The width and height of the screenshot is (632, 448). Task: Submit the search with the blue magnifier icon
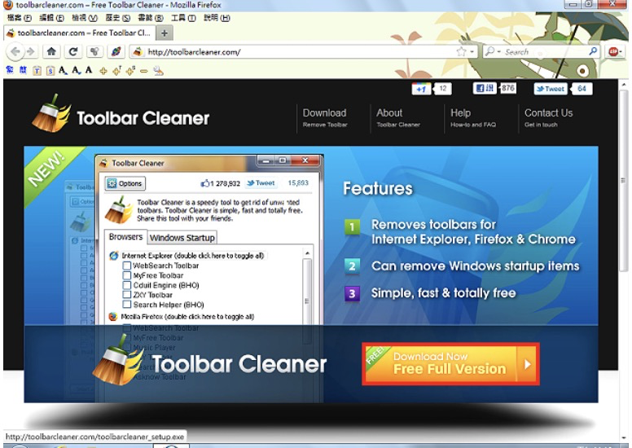click(593, 51)
